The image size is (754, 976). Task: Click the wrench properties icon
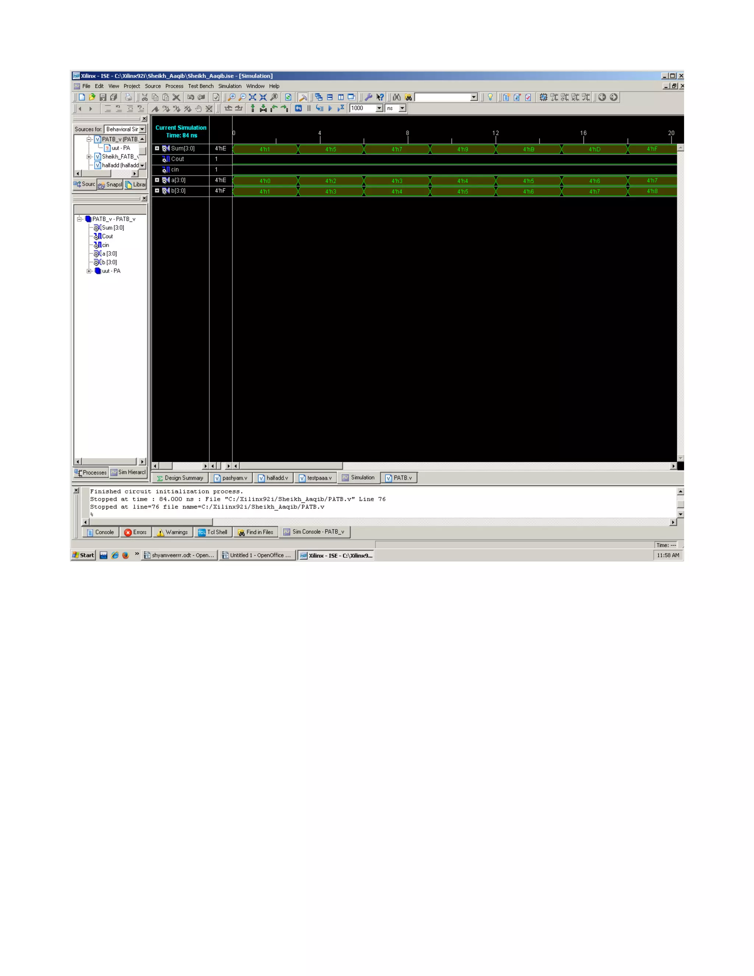point(369,97)
